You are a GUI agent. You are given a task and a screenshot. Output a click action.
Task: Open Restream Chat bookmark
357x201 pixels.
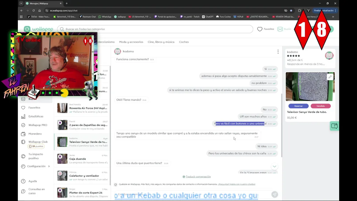tap(88, 17)
